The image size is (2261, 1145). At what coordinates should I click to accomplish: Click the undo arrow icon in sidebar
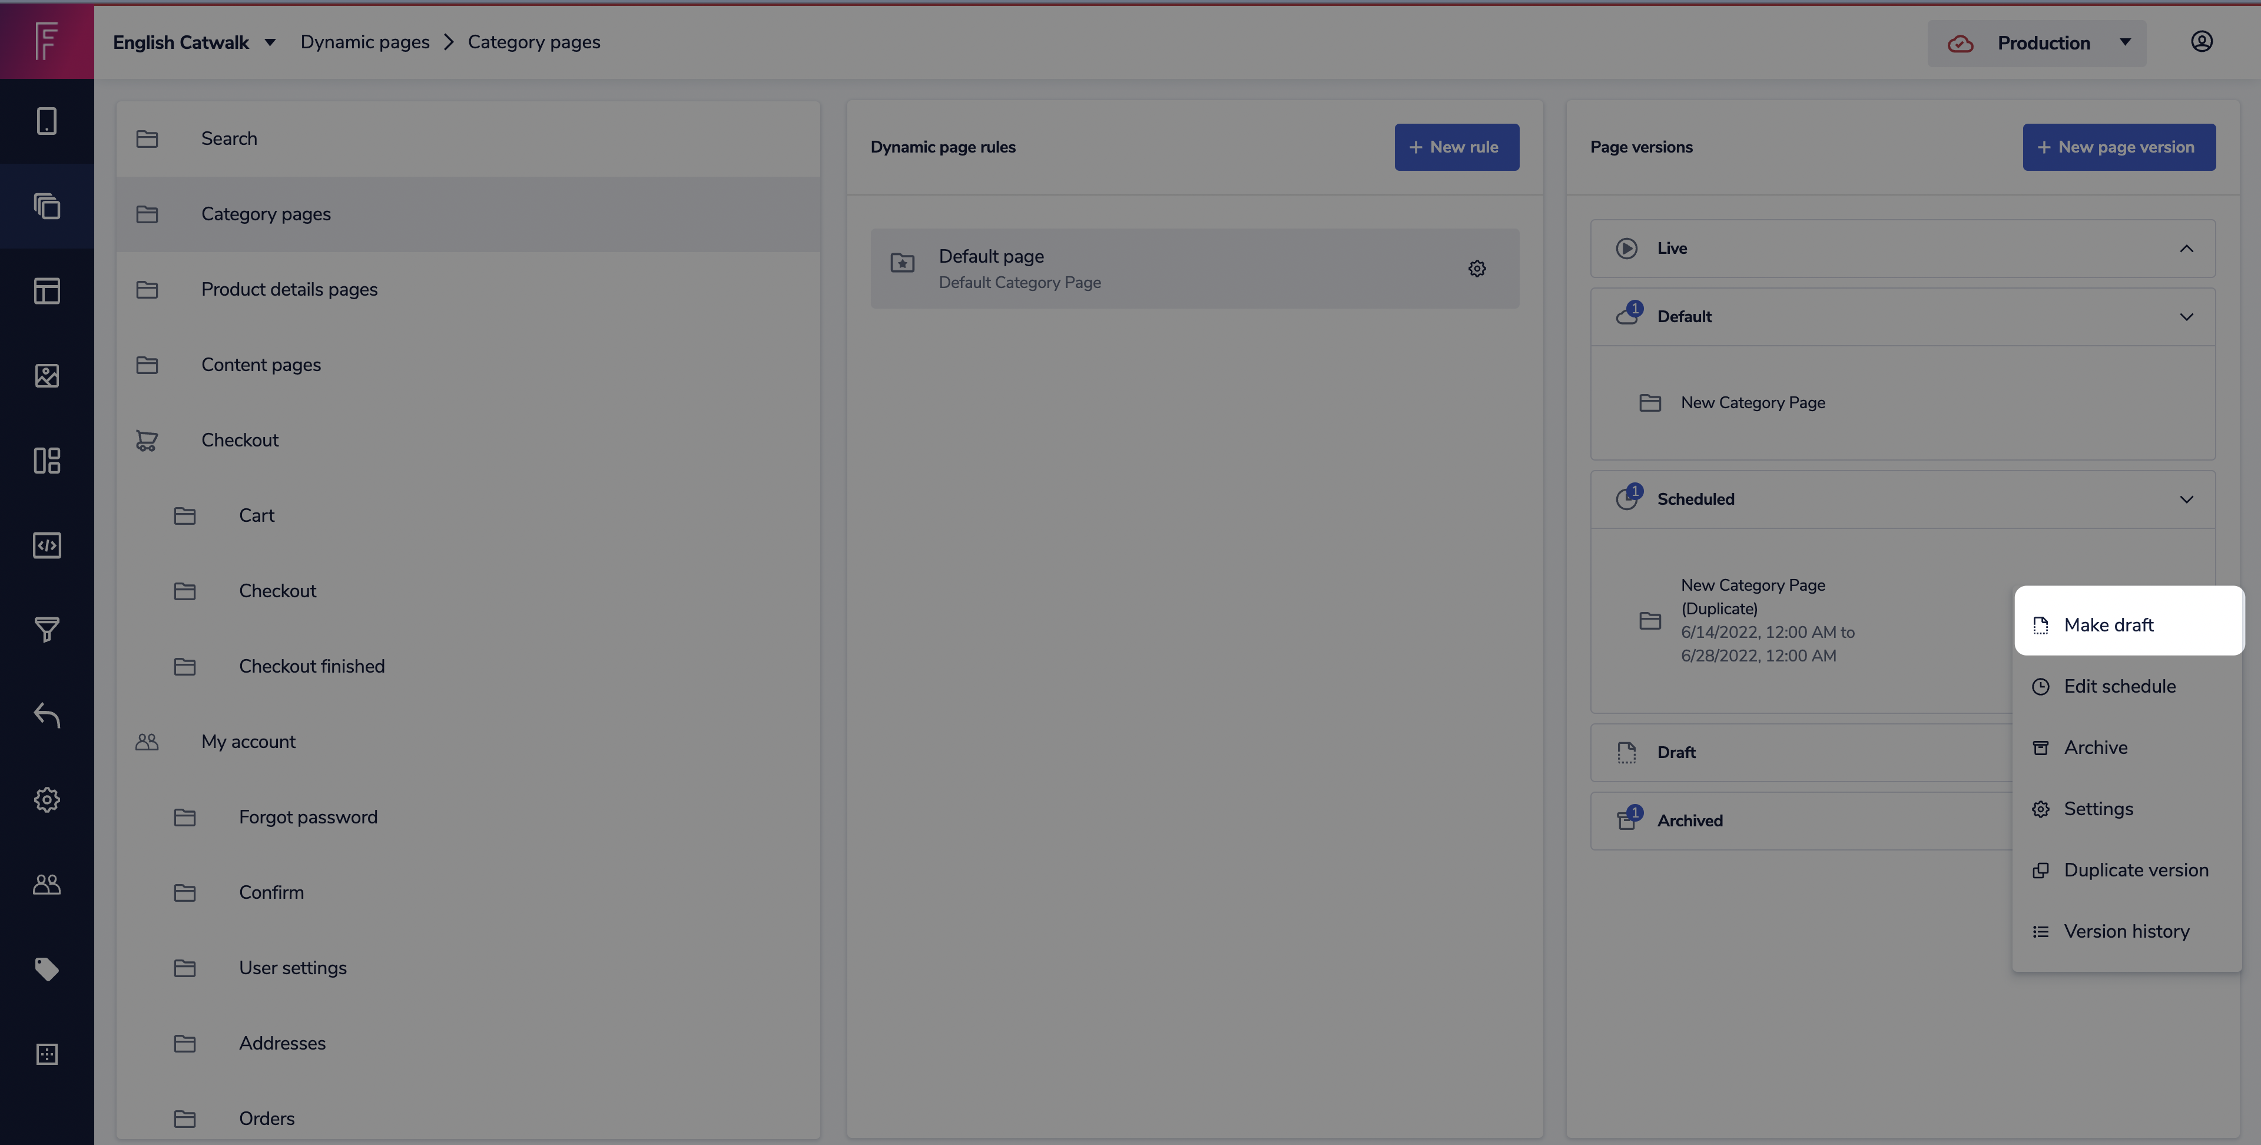(47, 715)
